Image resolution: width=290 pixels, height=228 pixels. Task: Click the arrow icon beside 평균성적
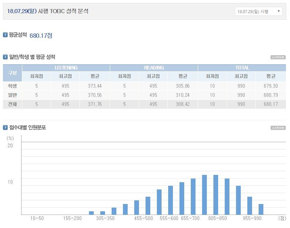(5, 35)
